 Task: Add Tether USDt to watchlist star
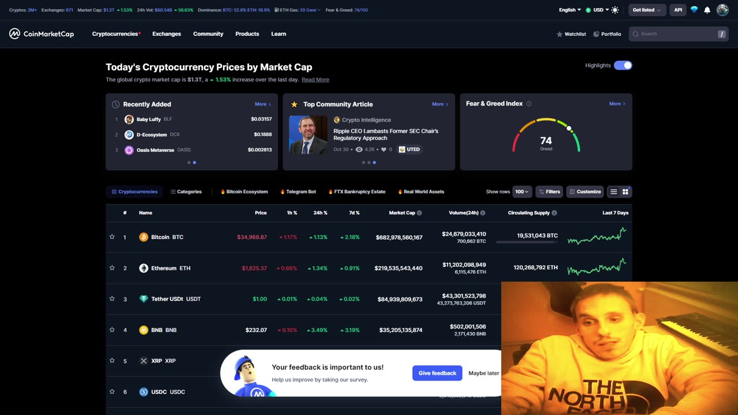point(112,299)
